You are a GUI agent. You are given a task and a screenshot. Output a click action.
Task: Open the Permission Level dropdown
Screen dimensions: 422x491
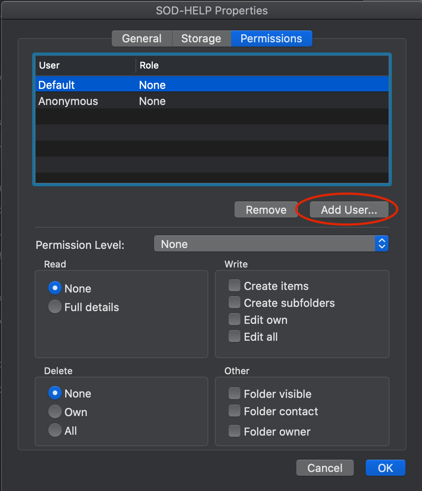(x=271, y=244)
